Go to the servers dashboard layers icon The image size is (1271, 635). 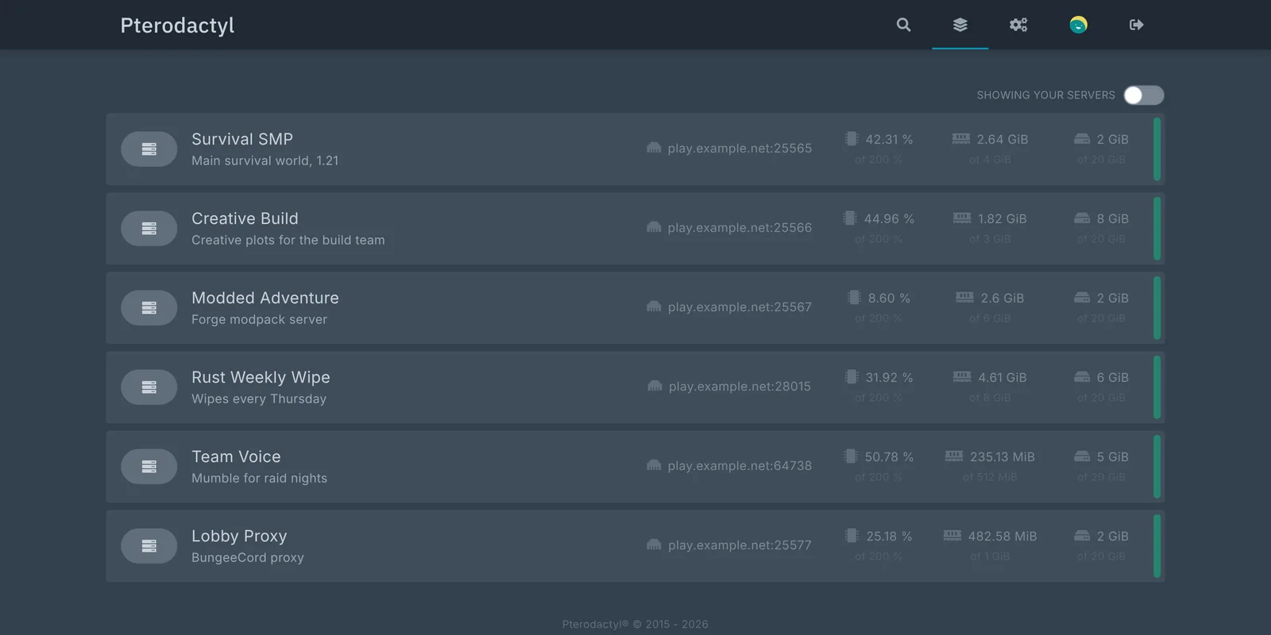pyautogui.click(x=960, y=25)
